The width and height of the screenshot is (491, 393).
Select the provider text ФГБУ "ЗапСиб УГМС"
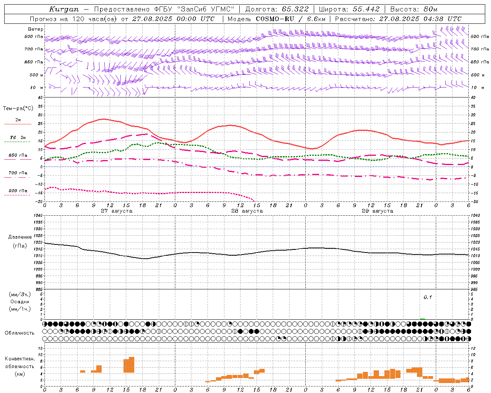(195, 9)
